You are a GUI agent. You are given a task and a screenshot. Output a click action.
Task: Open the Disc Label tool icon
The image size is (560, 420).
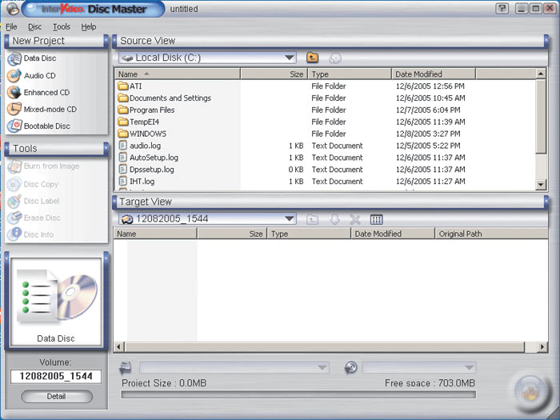point(14,201)
